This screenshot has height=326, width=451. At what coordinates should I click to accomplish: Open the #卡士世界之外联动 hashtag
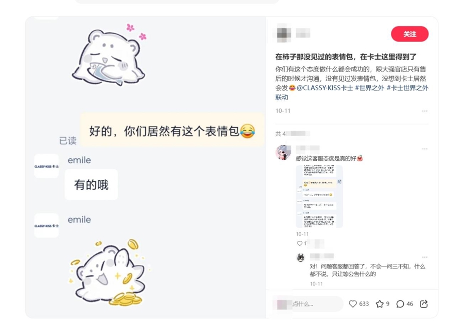[x=352, y=93]
